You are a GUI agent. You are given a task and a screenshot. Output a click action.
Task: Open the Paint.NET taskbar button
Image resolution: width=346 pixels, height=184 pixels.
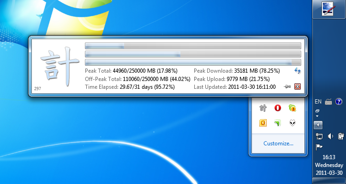tap(329, 9)
